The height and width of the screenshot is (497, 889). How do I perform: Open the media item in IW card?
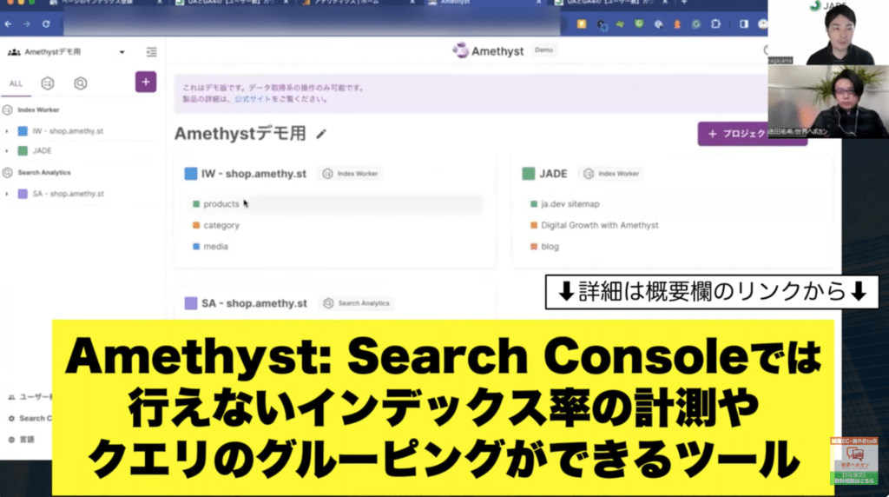215,247
